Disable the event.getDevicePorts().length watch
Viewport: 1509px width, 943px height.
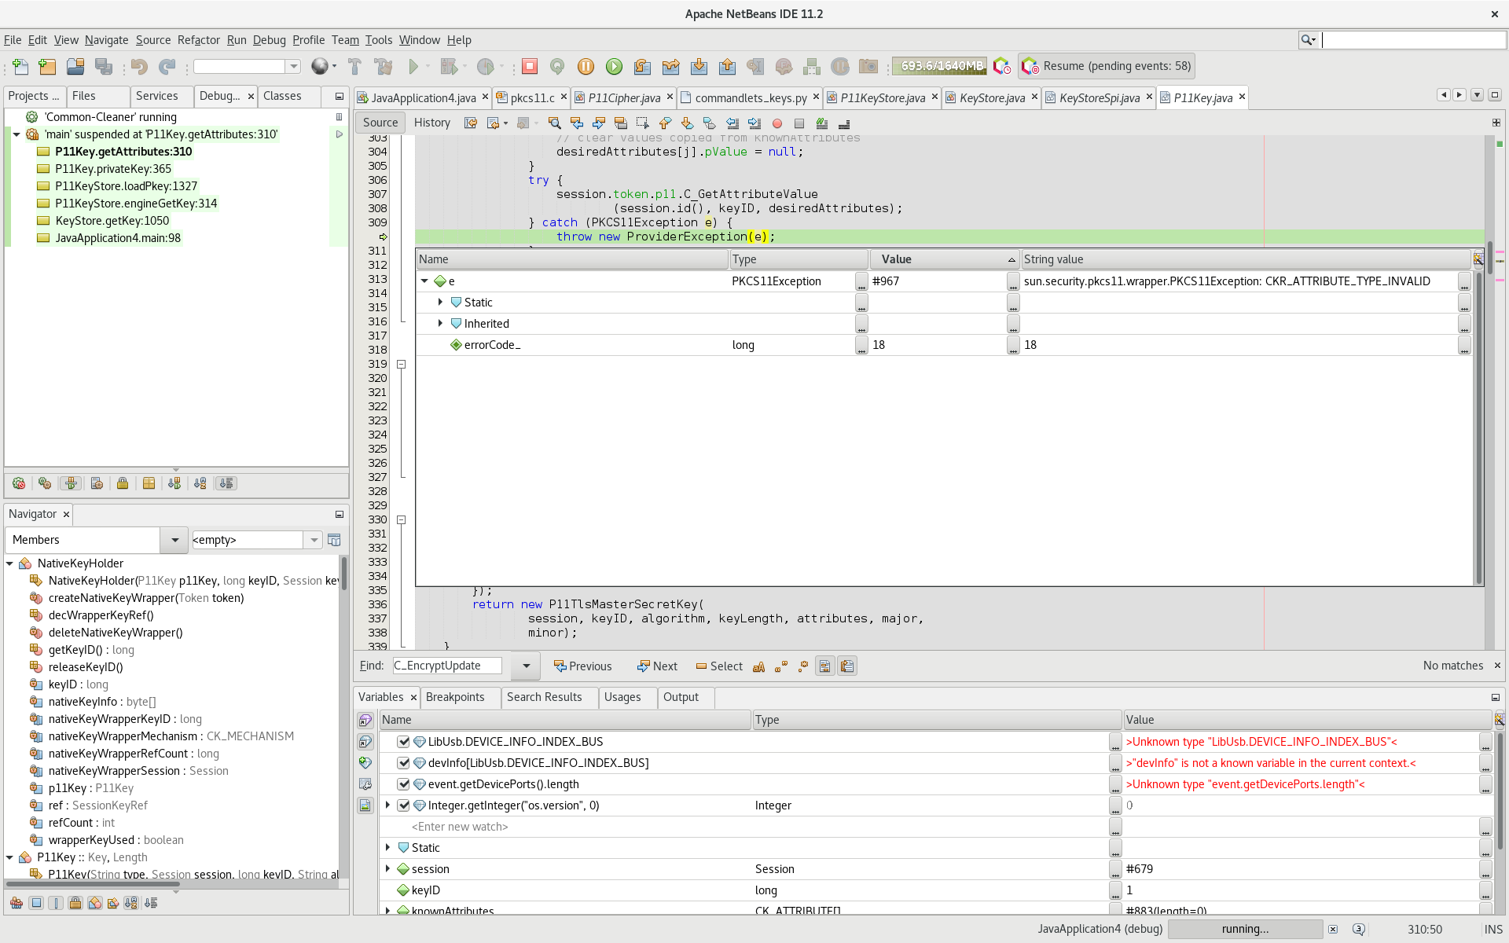[403, 783]
